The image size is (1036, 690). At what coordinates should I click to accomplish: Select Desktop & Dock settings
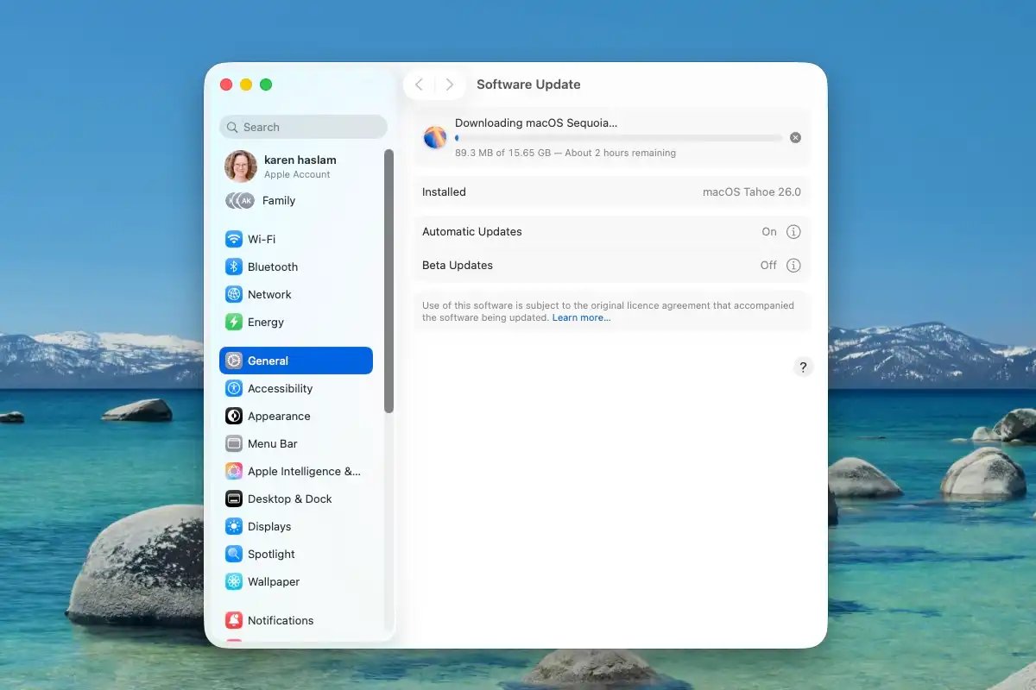288,499
